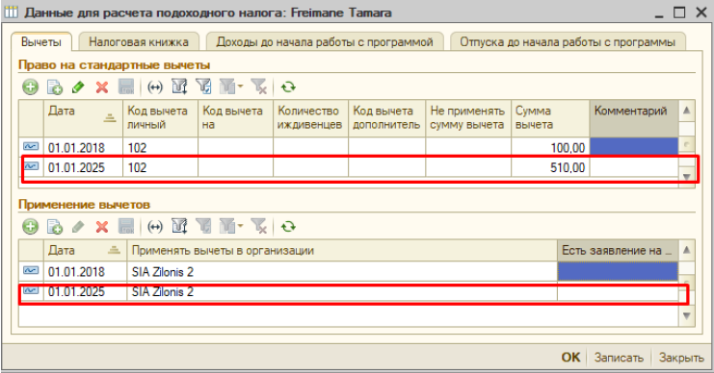Save icon in standard deductions toolbar
714x373 pixels.
click(126, 87)
